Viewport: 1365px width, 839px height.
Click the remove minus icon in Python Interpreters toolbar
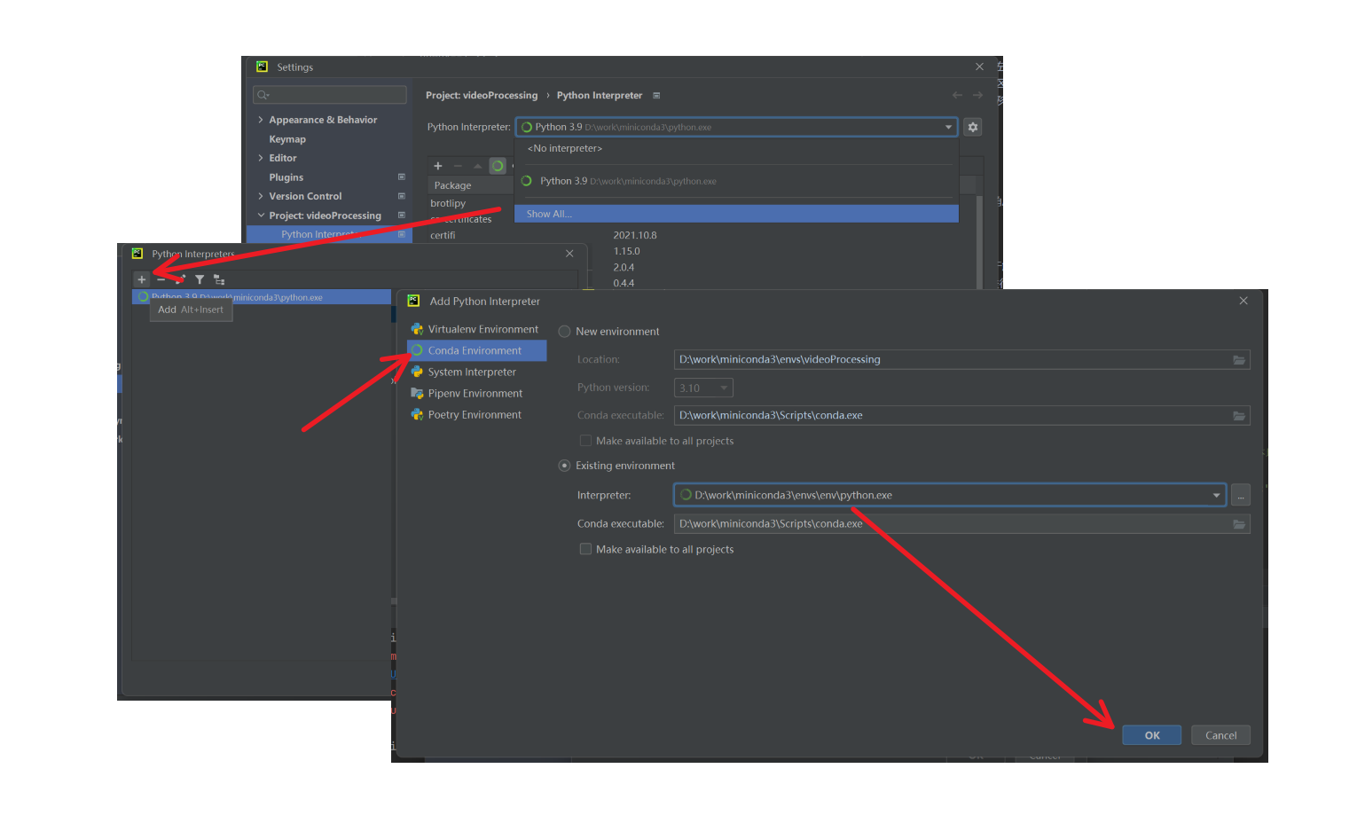[161, 279]
